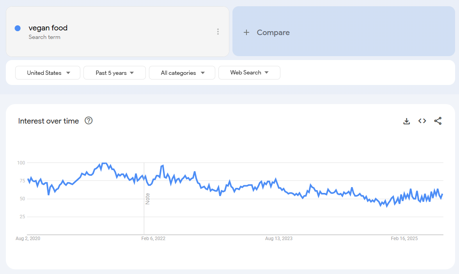Click the Interest over time heading
This screenshot has width=459, height=274.
49,121
